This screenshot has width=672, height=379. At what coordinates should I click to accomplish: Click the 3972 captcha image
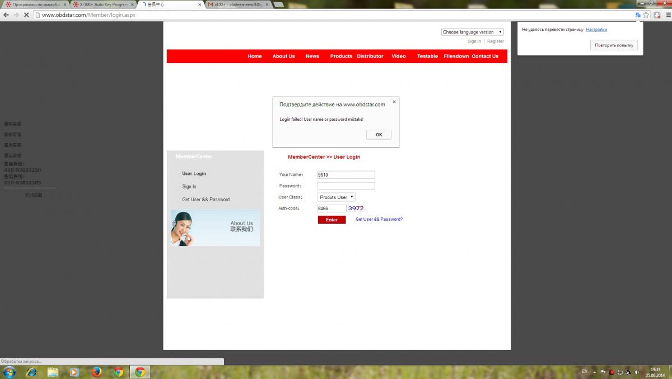(x=356, y=209)
